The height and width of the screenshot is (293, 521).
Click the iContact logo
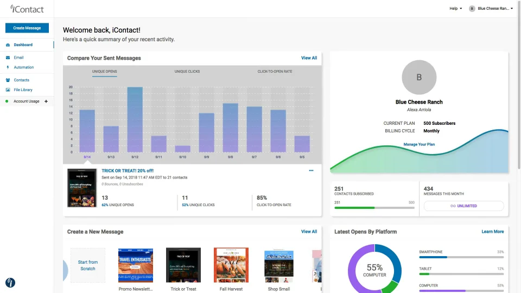click(x=27, y=9)
